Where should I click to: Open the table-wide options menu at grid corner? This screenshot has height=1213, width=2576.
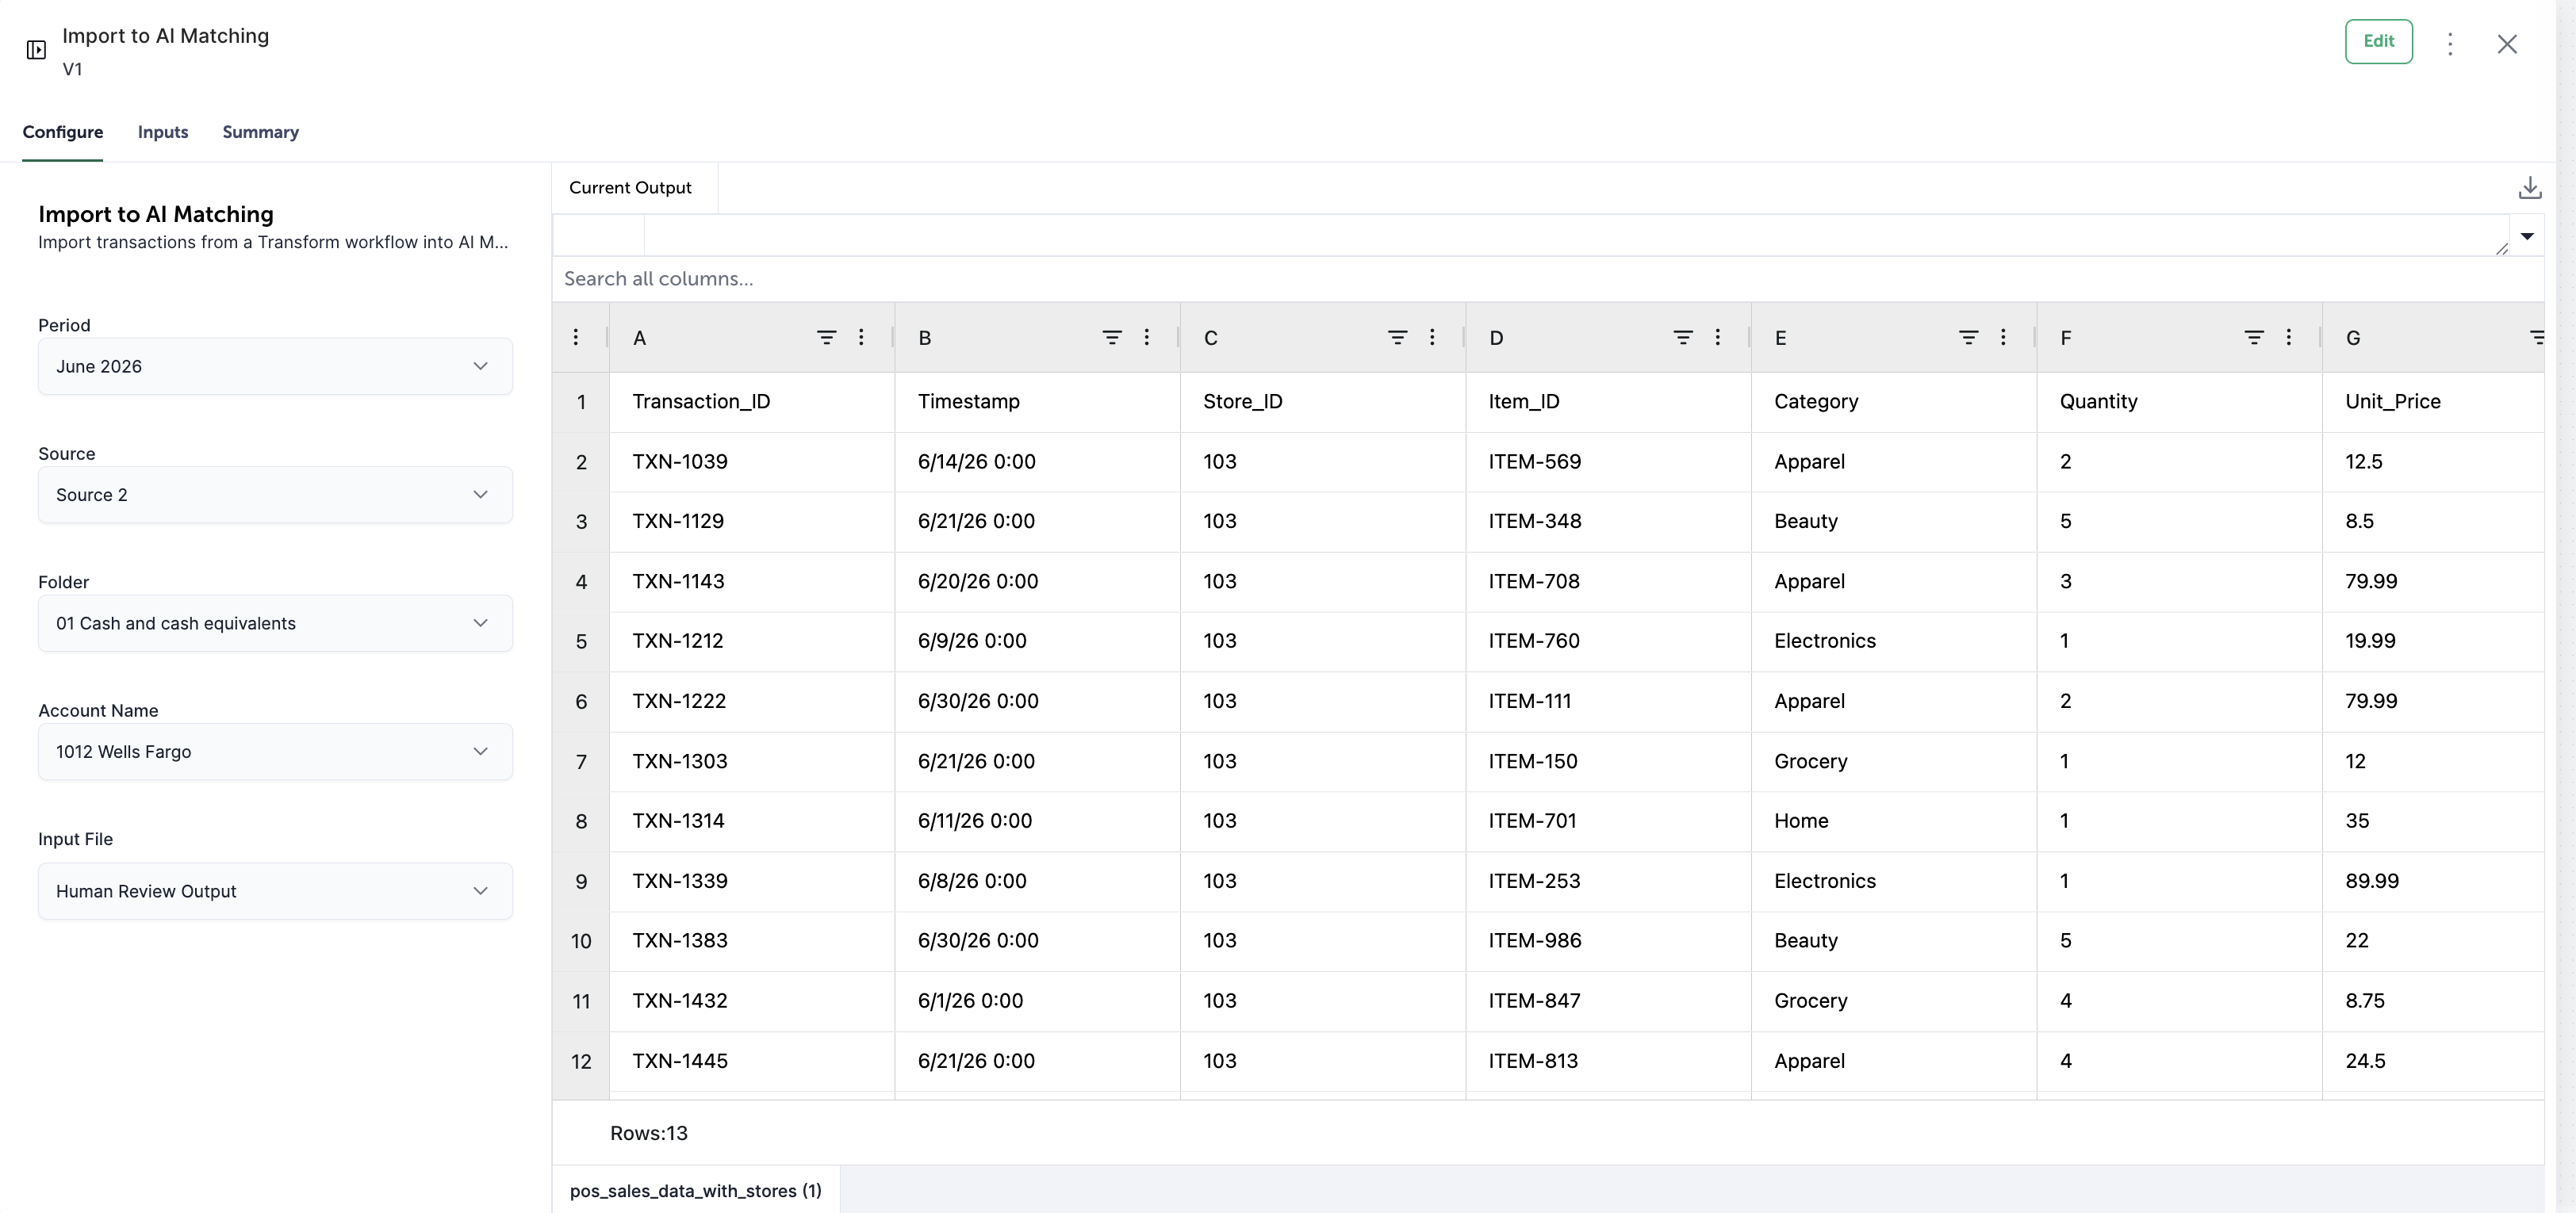[576, 337]
